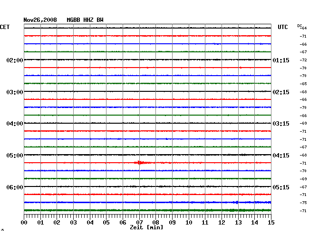Click the "05:15" UTC time label
The width and height of the screenshot is (309, 235).
coord(281,187)
